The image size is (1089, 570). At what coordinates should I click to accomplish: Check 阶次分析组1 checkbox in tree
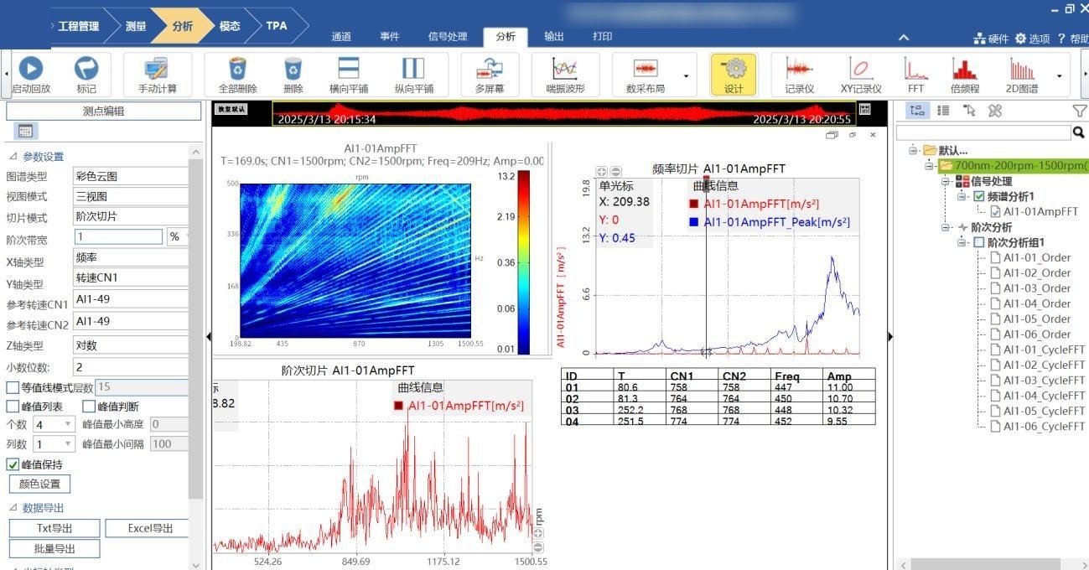click(979, 242)
